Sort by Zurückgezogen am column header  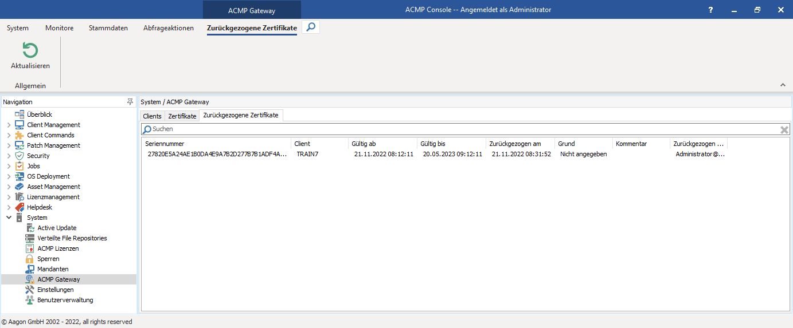pyautogui.click(x=520, y=144)
